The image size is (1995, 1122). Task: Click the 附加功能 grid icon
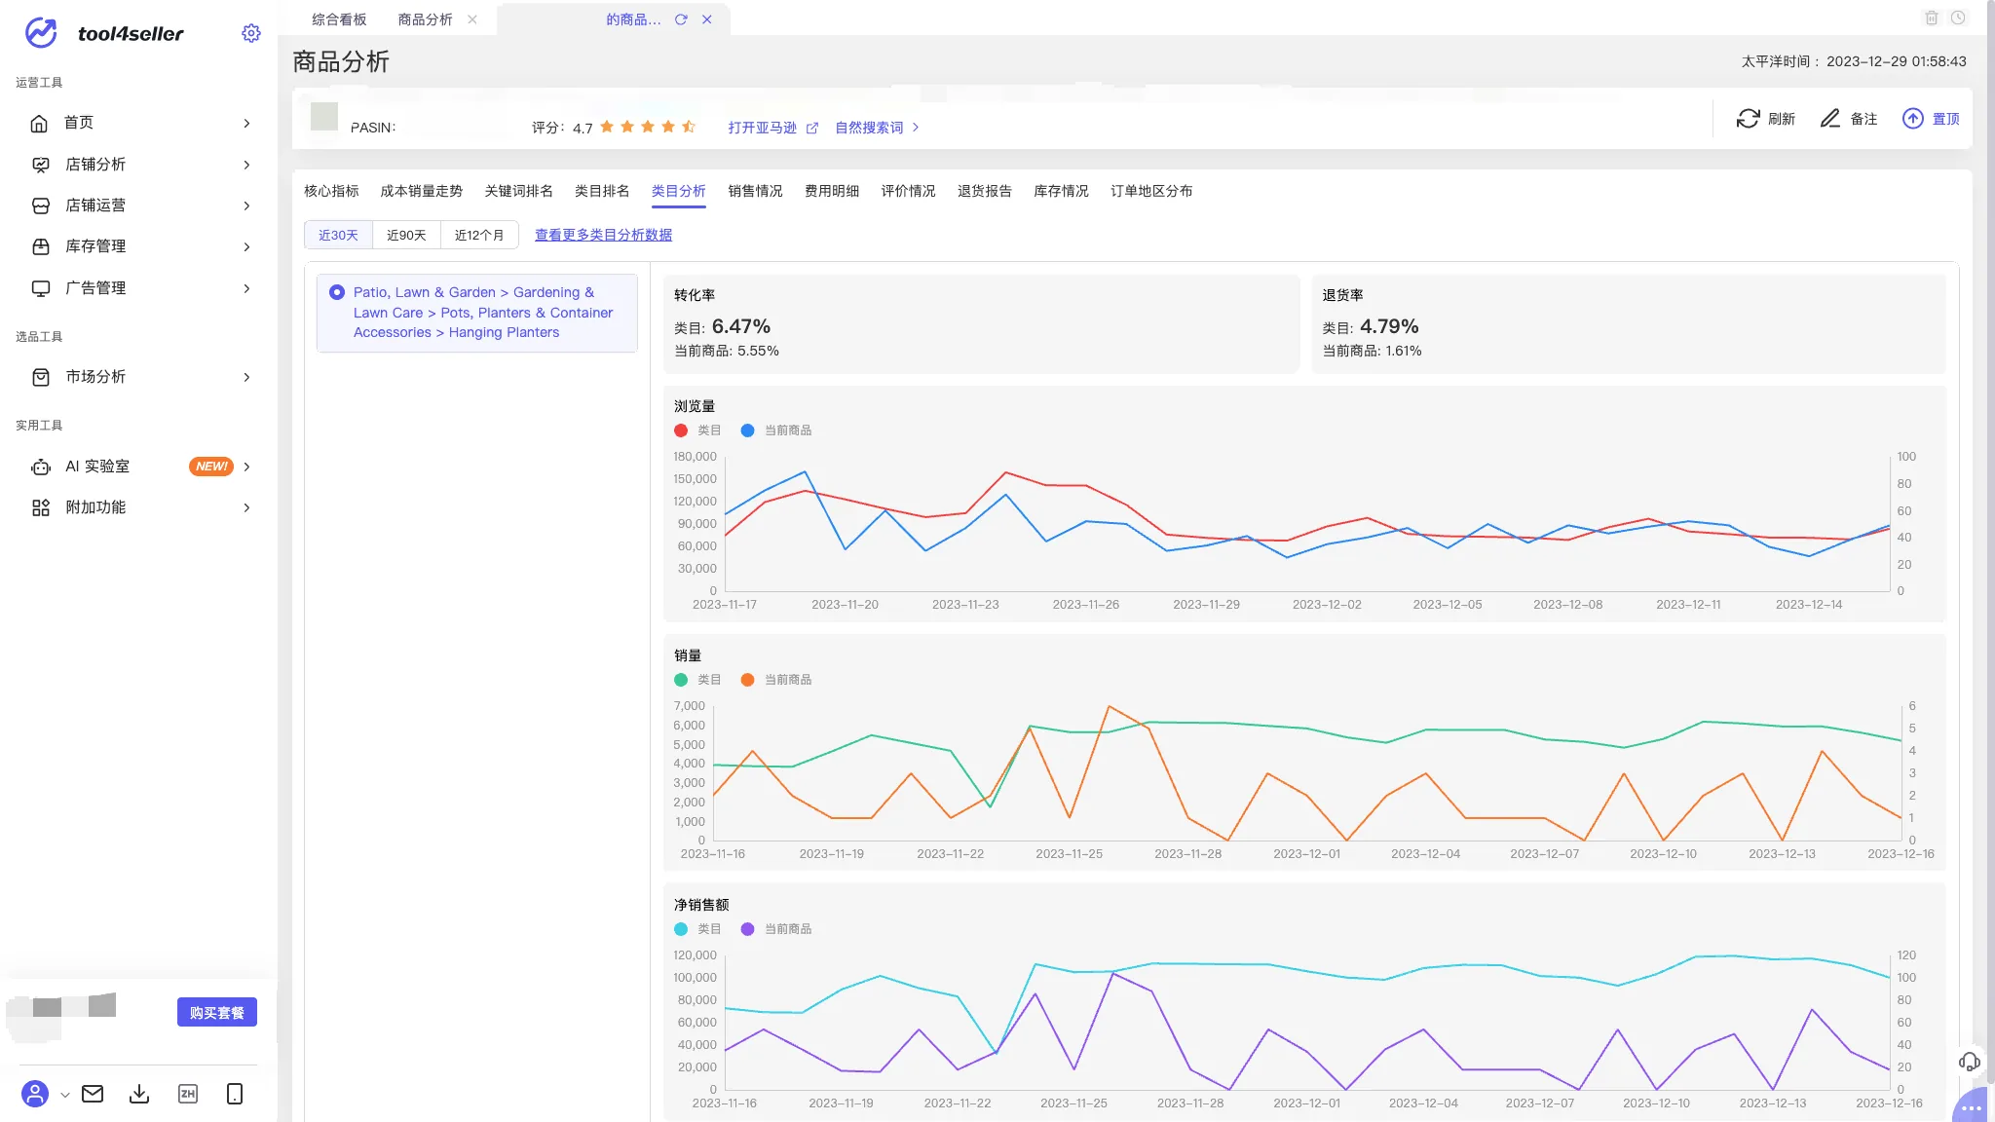pyautogui.click(x=40, y=507)
